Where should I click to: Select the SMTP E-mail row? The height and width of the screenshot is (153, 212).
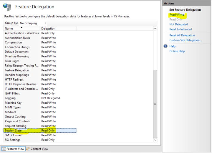[40, 135]
